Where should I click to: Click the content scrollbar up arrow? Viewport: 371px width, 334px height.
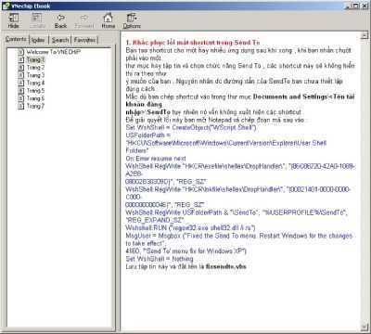(364, 35)
